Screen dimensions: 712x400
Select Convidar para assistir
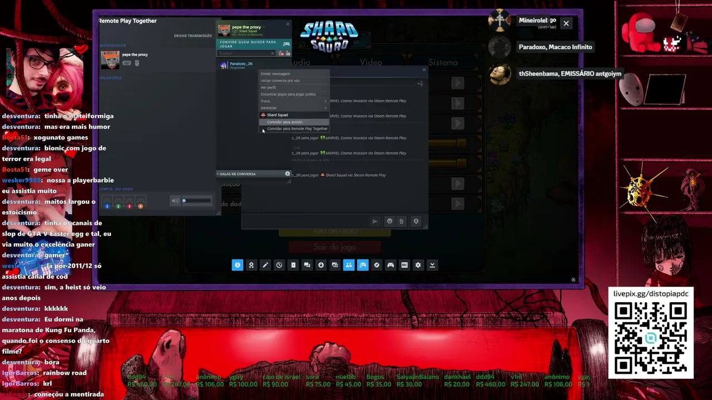294,122
